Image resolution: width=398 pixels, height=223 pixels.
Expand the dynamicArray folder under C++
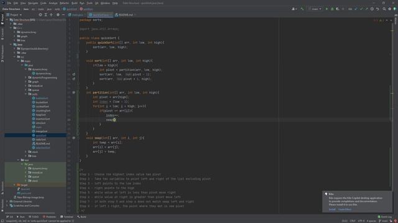point(15,32)
